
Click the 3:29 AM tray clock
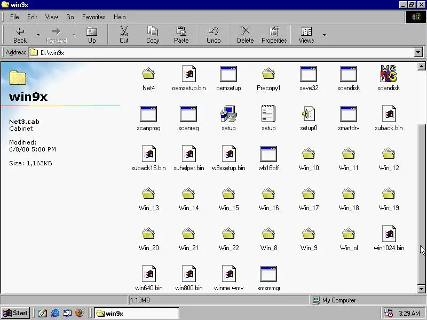(409, 313)
